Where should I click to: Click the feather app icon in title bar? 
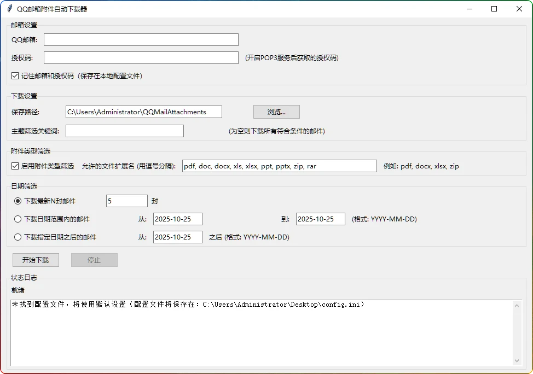[x=9, y=9]
